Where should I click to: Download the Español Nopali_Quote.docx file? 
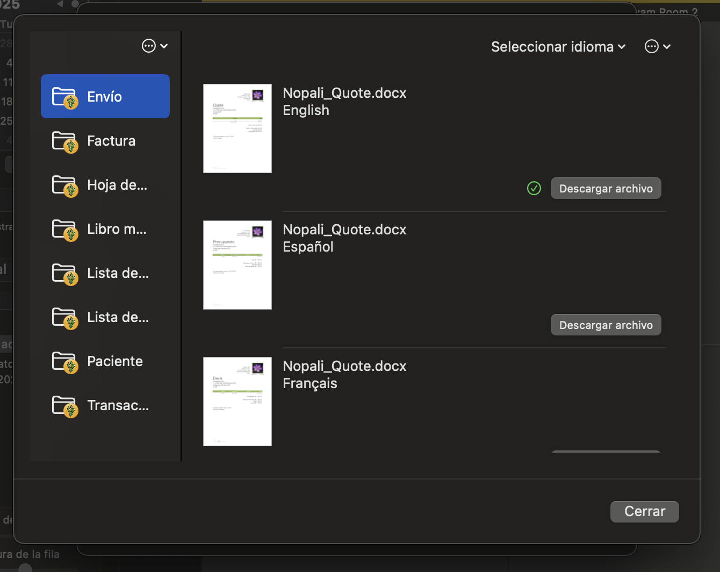606,325
